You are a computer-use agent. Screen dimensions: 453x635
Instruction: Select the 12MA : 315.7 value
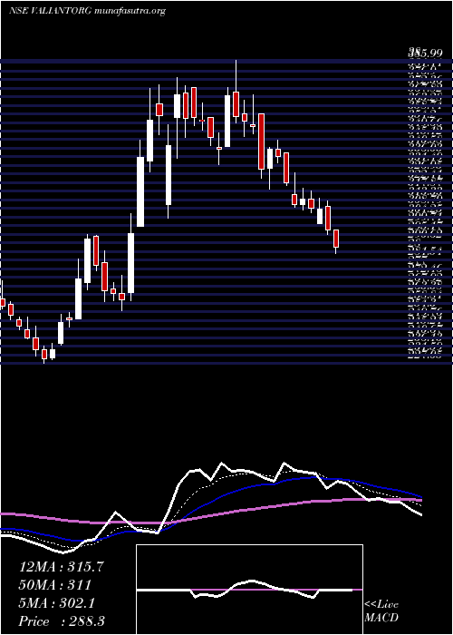tap(62, 567)
